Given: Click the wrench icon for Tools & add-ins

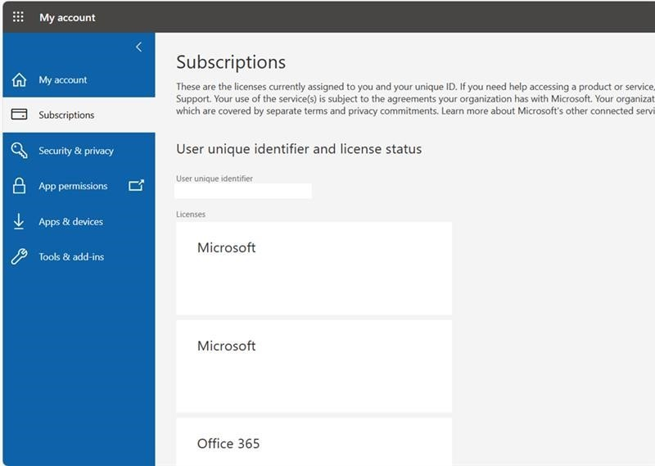Looking at the screenshot, I should pos(19,256).
